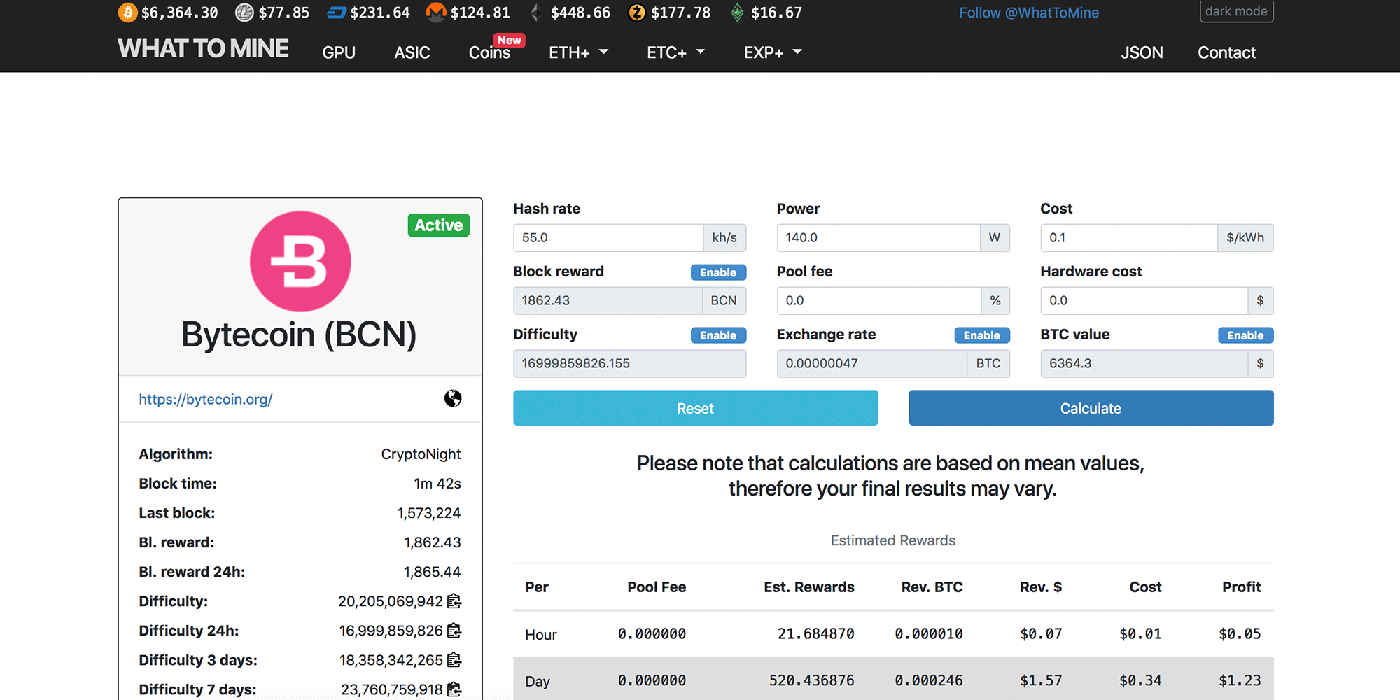Click the Reset button
This screenshot has height=700, width=1400.
pos(695,408)
